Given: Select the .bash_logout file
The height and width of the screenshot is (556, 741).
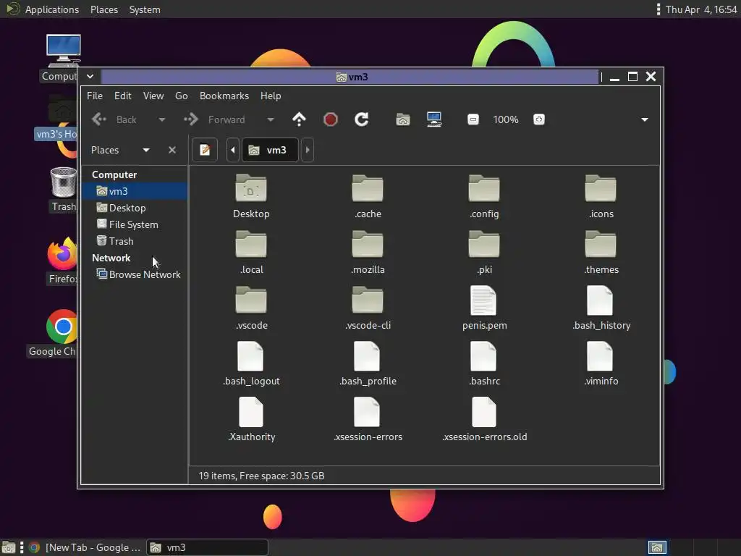Looking at the screenshot, I should [x=250, y=356].
